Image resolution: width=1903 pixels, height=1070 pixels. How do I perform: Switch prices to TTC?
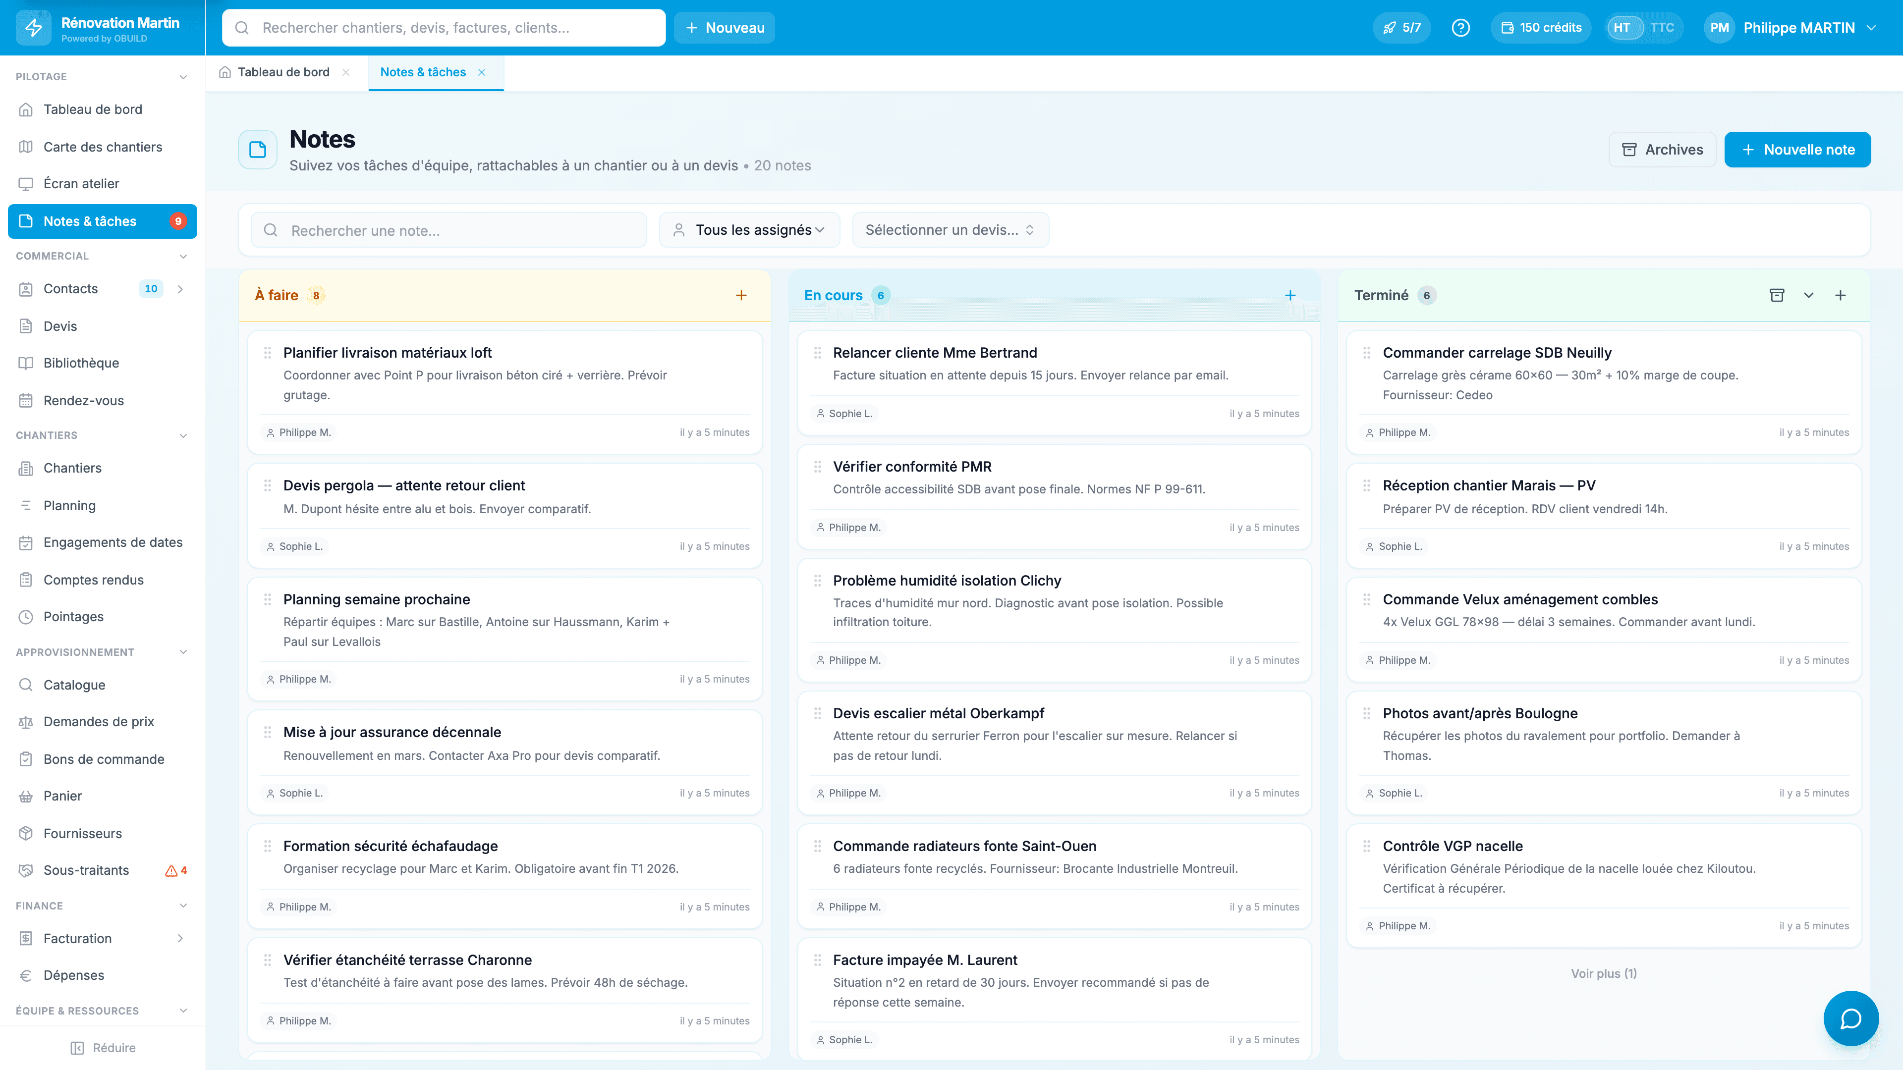pyautogui.click(x=1662, y=27)
